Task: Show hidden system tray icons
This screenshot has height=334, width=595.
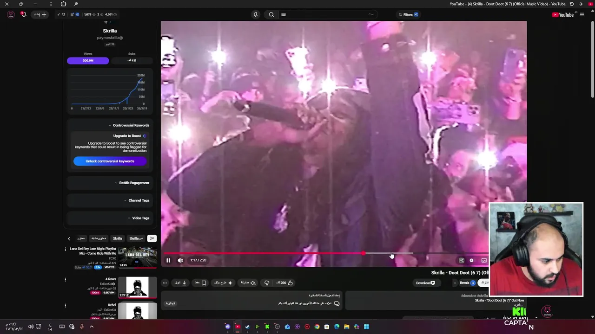Action: [x=92, y=327]
